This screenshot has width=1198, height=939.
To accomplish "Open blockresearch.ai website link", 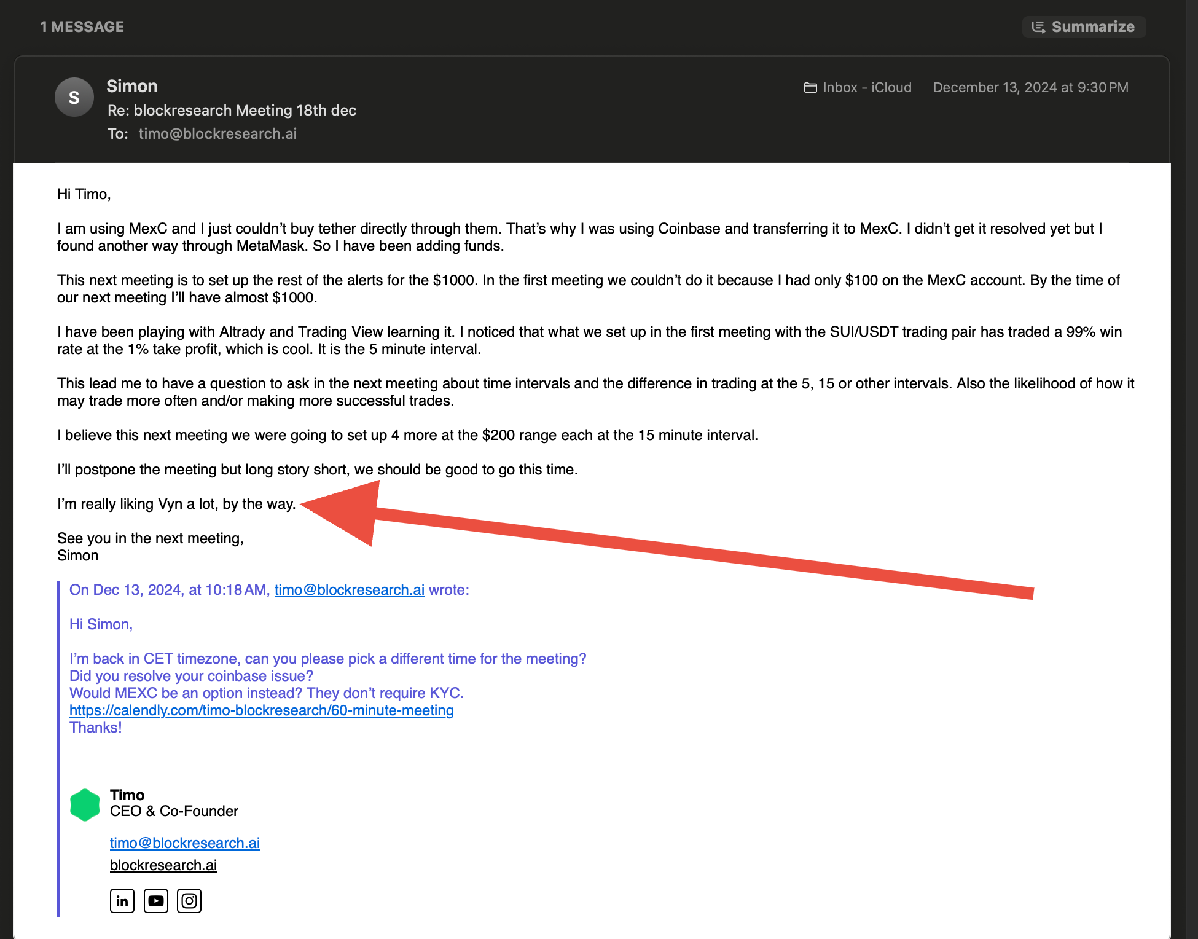I will [x=163, y=865].
